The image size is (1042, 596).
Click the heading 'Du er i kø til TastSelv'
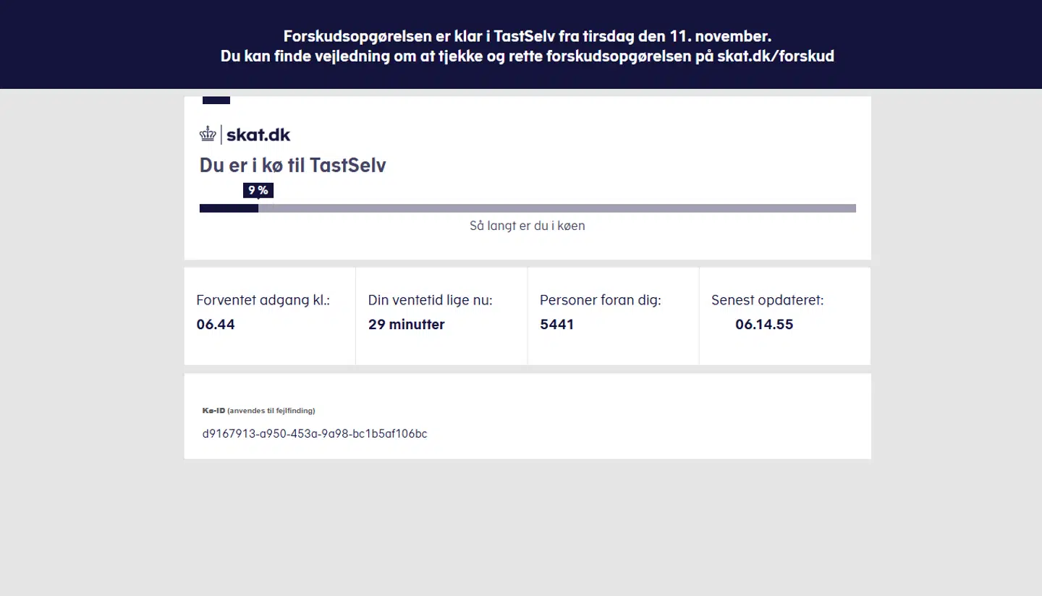(x=292, y=165)
